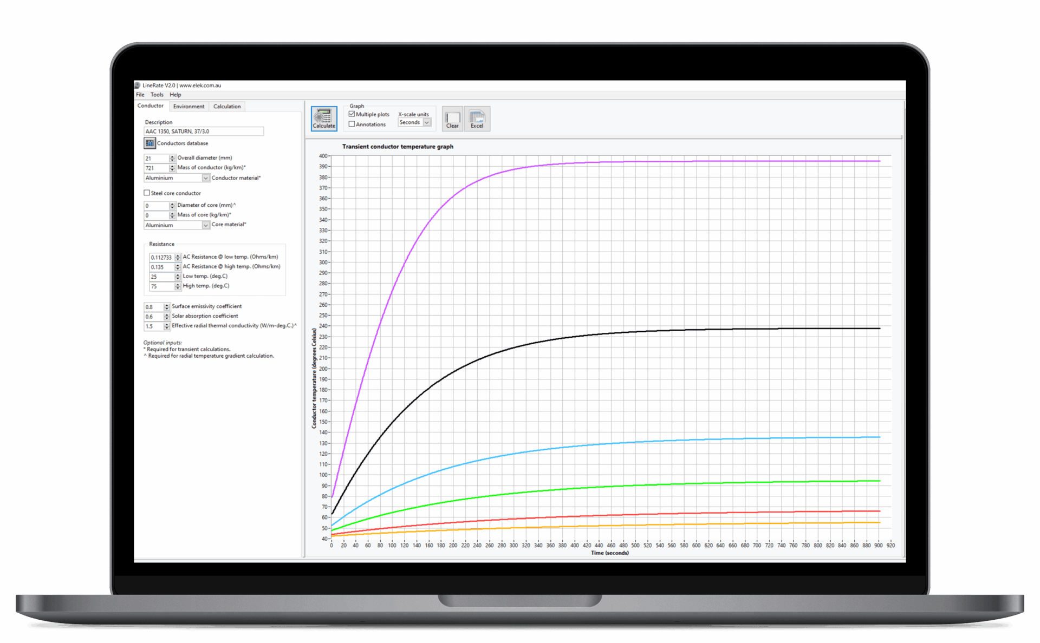Switch to the Environment tab
Screen dimensions: 1040x643
[188, 106]
